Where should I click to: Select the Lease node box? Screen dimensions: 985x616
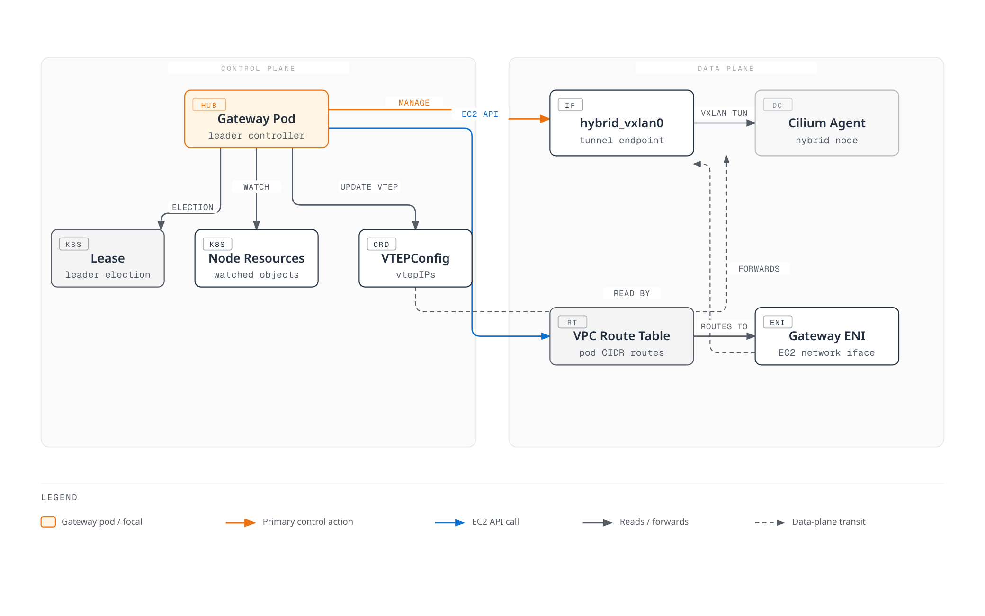107,258
